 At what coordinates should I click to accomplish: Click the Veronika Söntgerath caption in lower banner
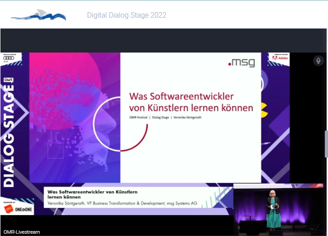click(122, 203)
